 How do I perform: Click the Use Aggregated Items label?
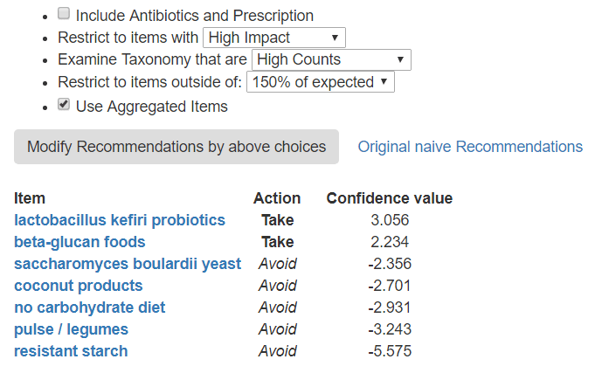coord(151,107)
